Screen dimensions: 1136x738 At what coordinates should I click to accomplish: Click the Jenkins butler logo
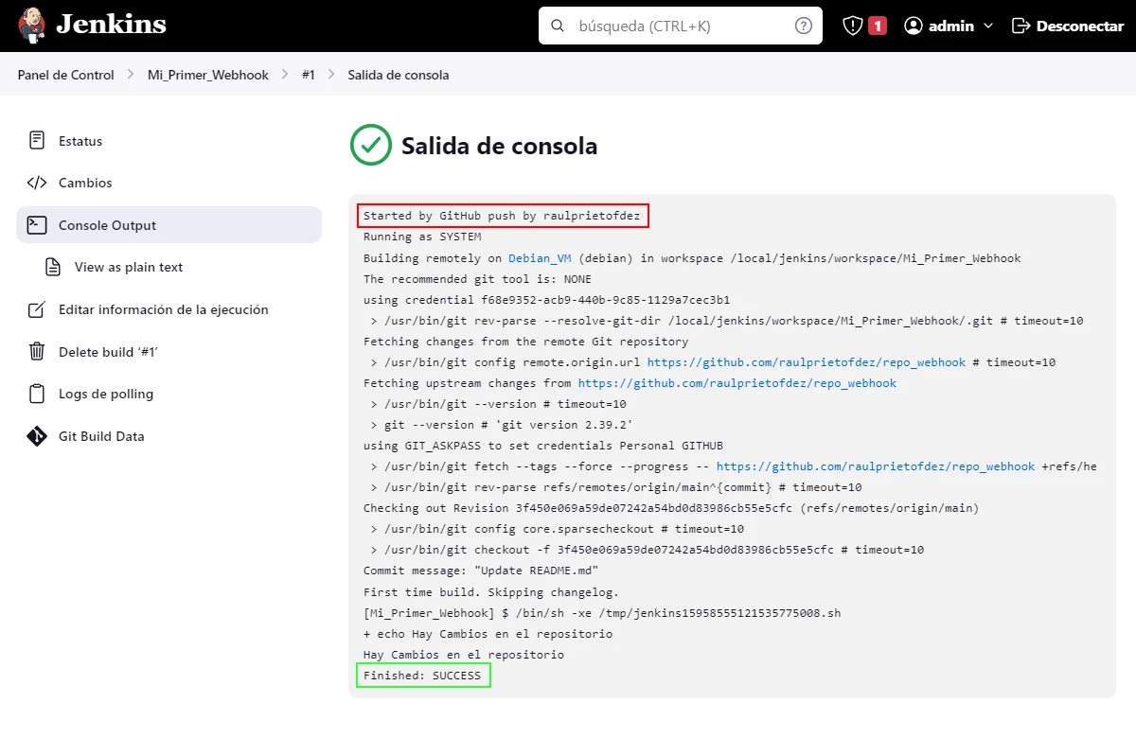pos(31,26)
